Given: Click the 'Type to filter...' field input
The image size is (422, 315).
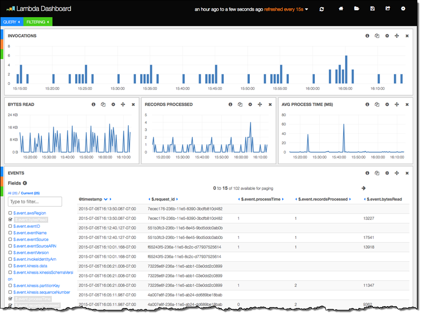Looking at the screenshot, I should 35,202.
